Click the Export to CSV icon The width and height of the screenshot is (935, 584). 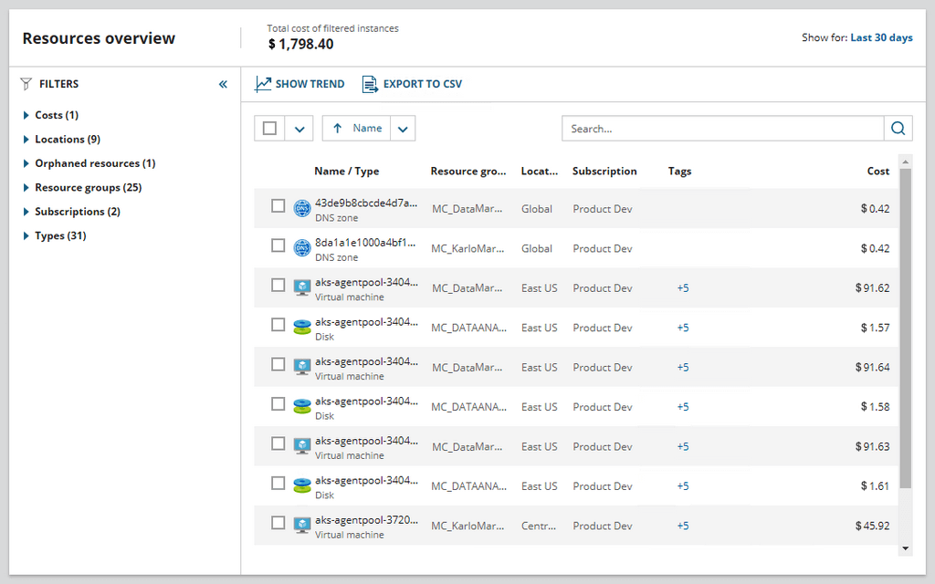(x=370, y=84)
